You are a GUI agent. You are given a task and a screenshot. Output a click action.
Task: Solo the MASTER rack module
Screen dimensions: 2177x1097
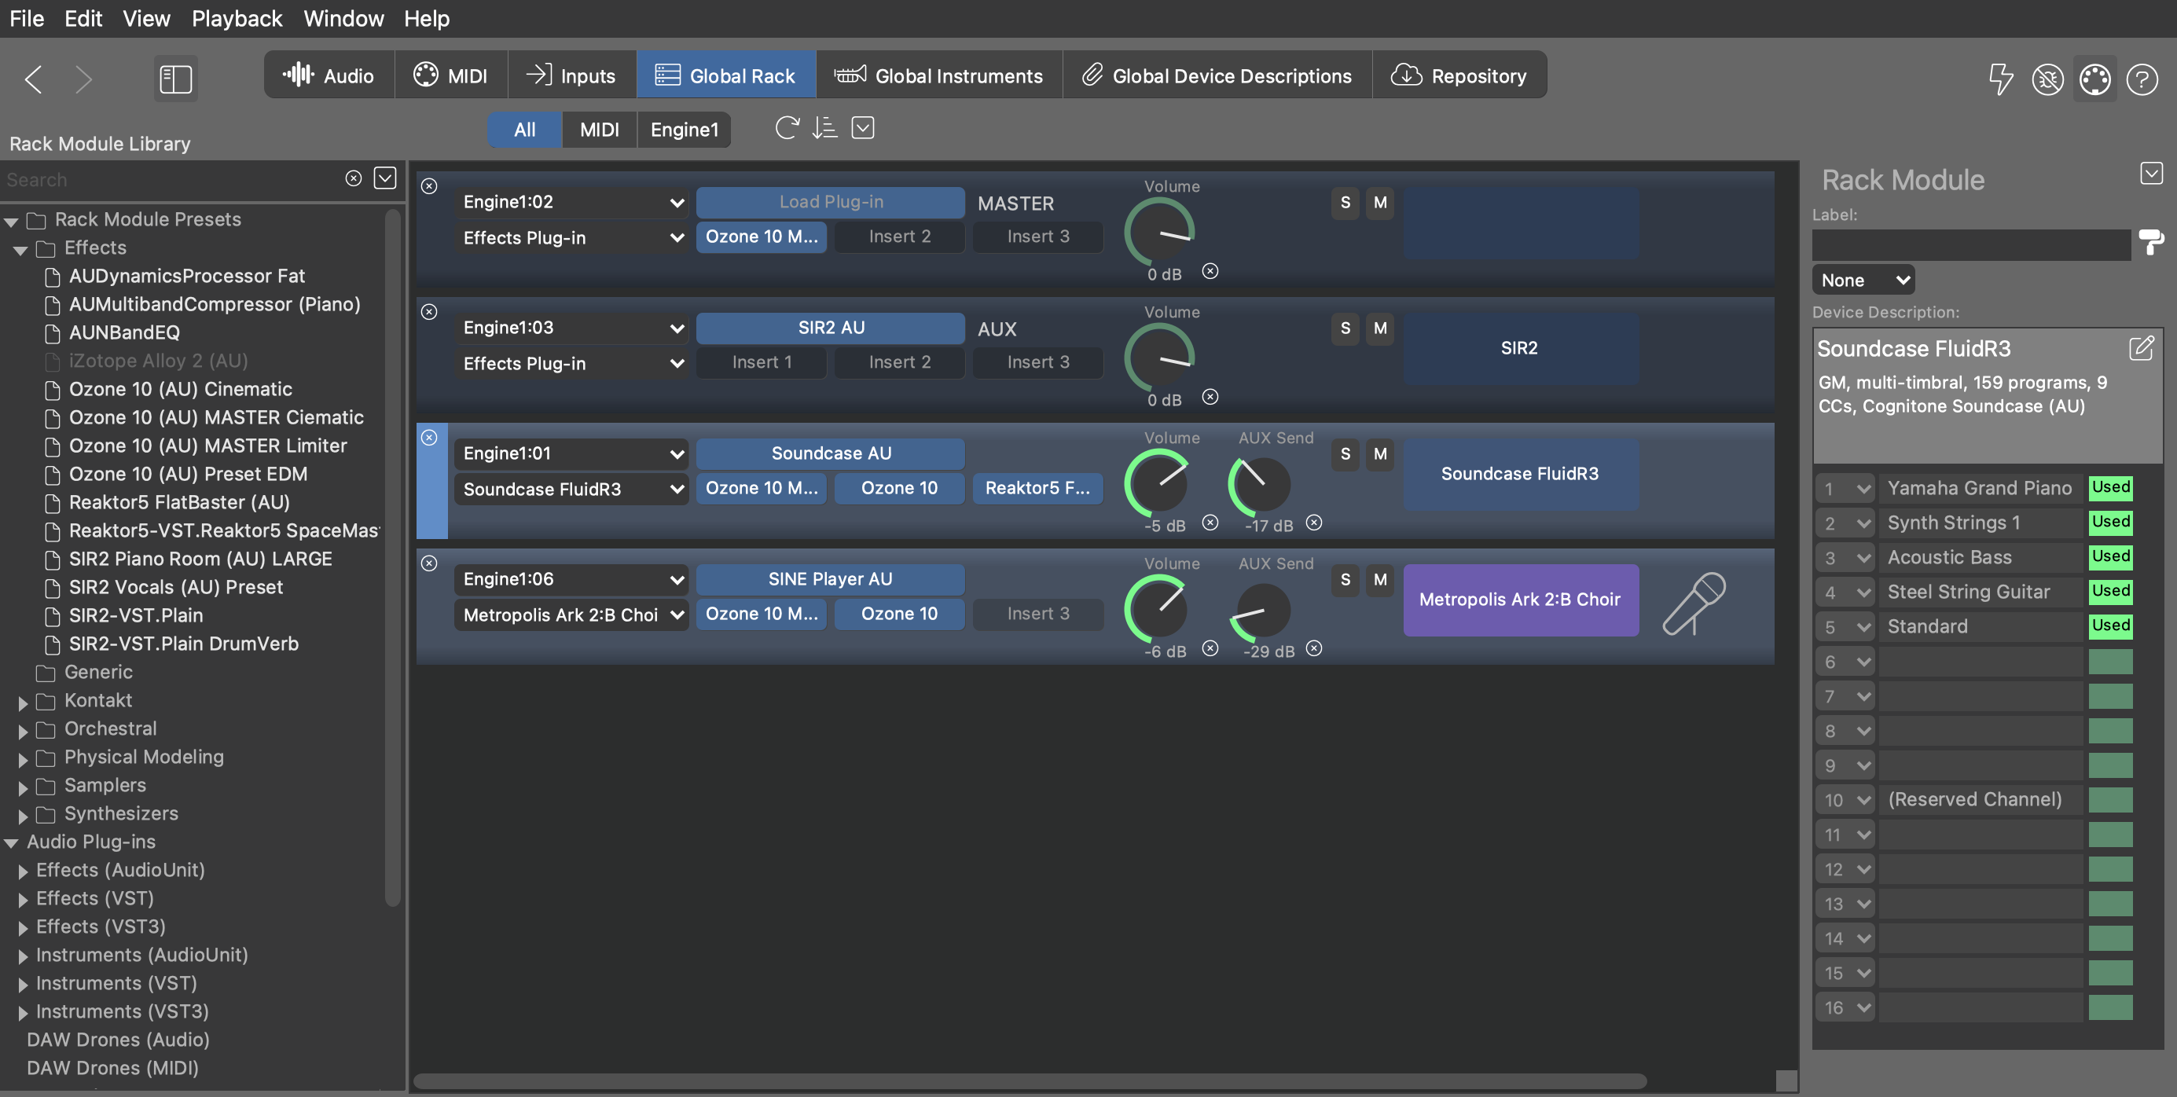(1345, 202)
